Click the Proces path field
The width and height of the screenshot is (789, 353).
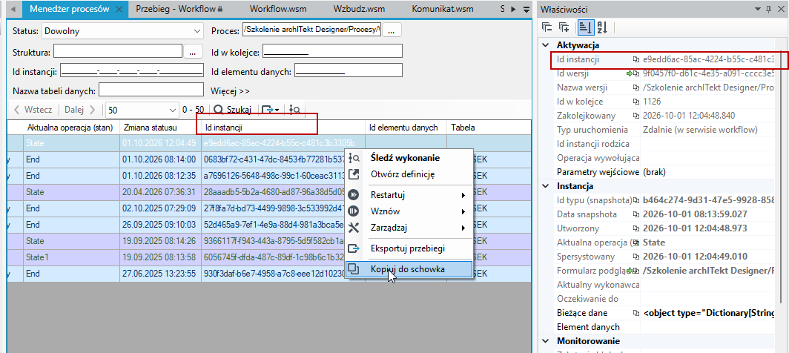pyautogui.click(x=311, y=29)
